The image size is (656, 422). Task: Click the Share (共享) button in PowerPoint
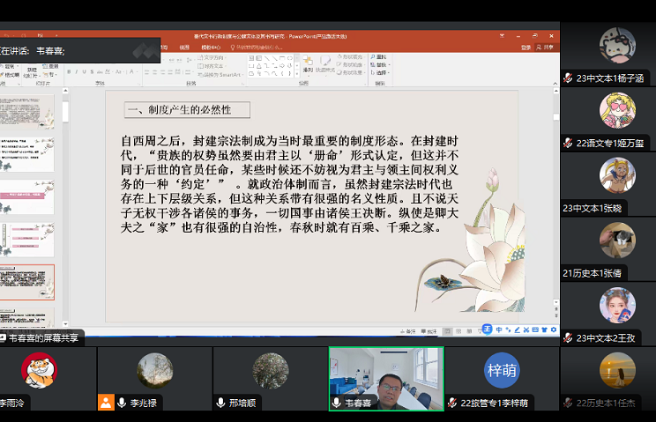pyautogui.click(x=548, y=48)
